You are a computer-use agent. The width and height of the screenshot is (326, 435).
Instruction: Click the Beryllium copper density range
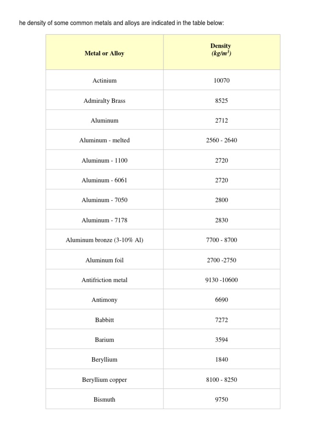click(x=221, y=380)
